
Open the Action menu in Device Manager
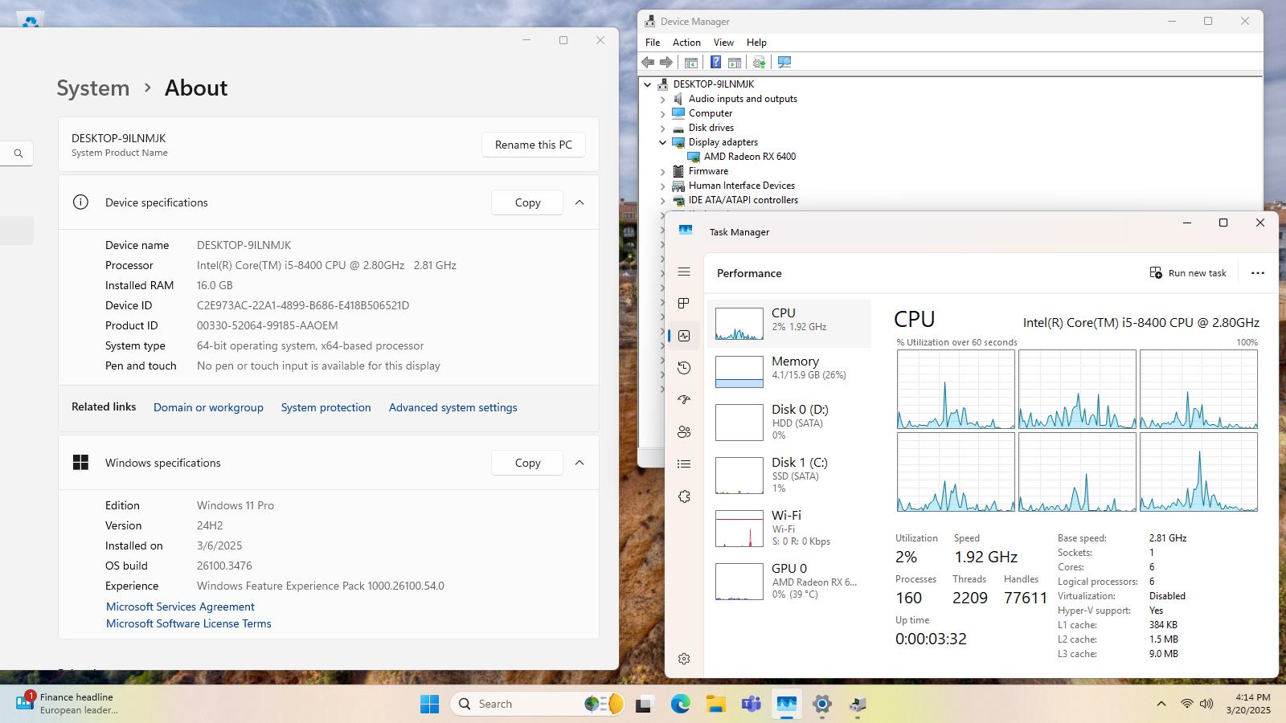coord(686,43)
